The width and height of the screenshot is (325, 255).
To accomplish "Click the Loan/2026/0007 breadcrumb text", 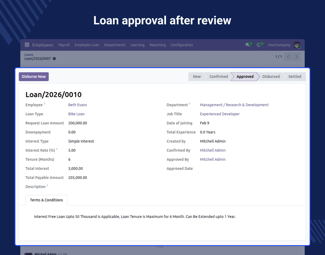I will [37, 59].
